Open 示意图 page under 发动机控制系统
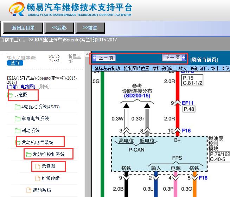 [x=49, y=166]
